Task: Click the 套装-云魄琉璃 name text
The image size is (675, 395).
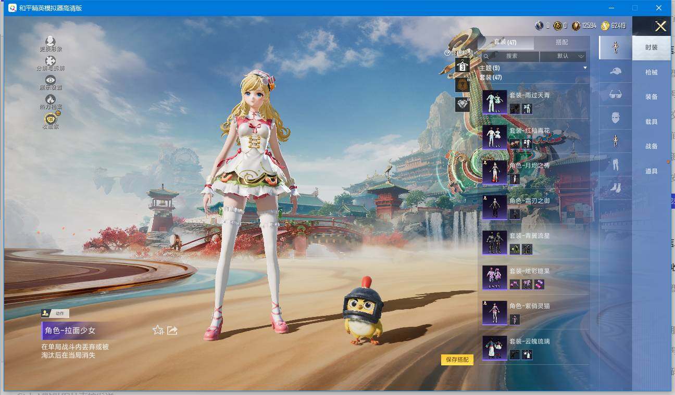Action: click(x=529, y=341)
